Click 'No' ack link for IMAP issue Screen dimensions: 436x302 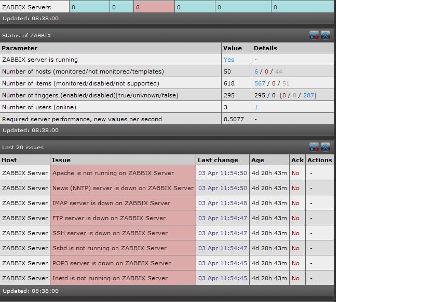click(x=295, y=203)
